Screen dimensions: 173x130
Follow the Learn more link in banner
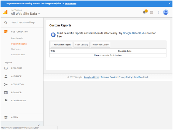click(x=71, y=4)
